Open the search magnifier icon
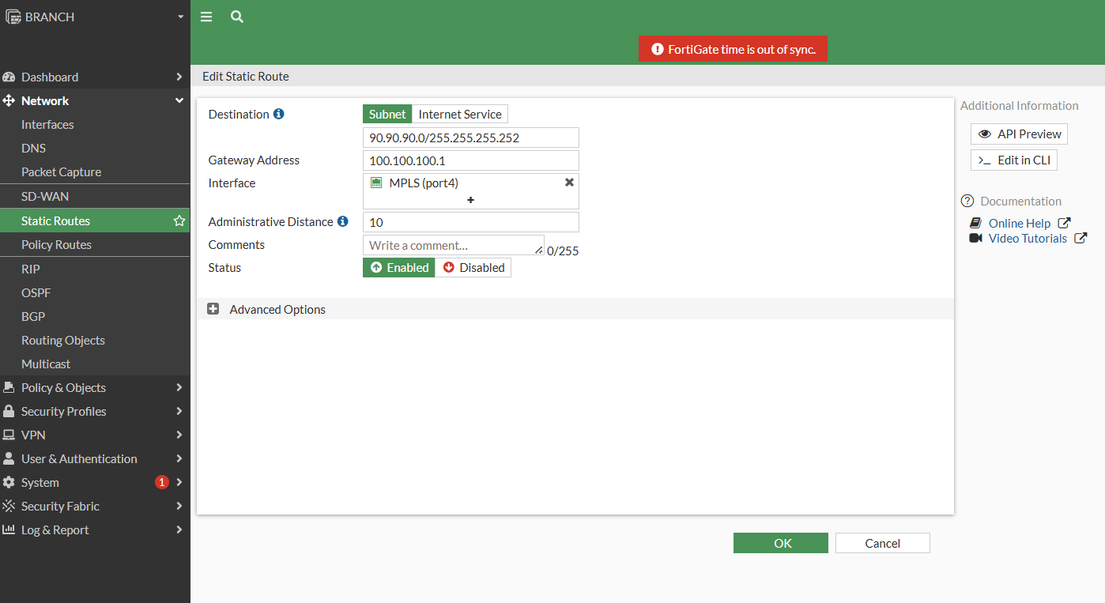 pos(237,17)
